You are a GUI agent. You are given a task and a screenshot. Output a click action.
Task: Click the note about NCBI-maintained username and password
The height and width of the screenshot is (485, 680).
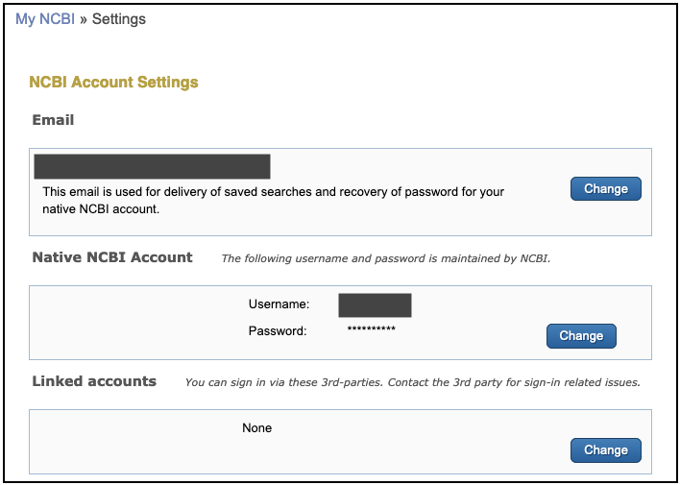(385, 258)
